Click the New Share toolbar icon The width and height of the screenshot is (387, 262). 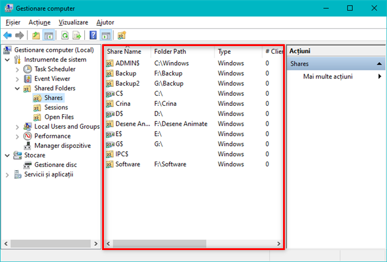click(122, 35)
